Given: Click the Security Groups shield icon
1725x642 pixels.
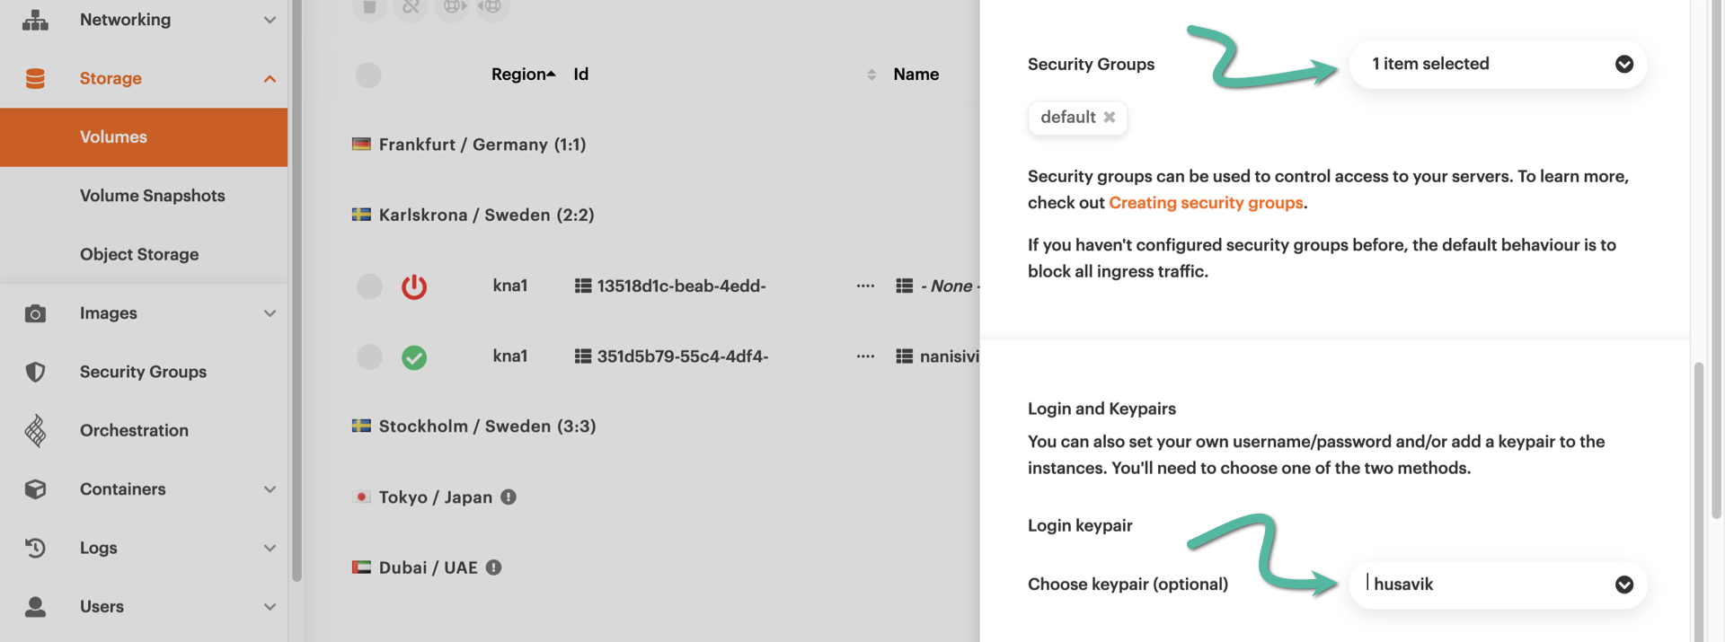Looking at the screenshot, I should click(x=34, y=371).
